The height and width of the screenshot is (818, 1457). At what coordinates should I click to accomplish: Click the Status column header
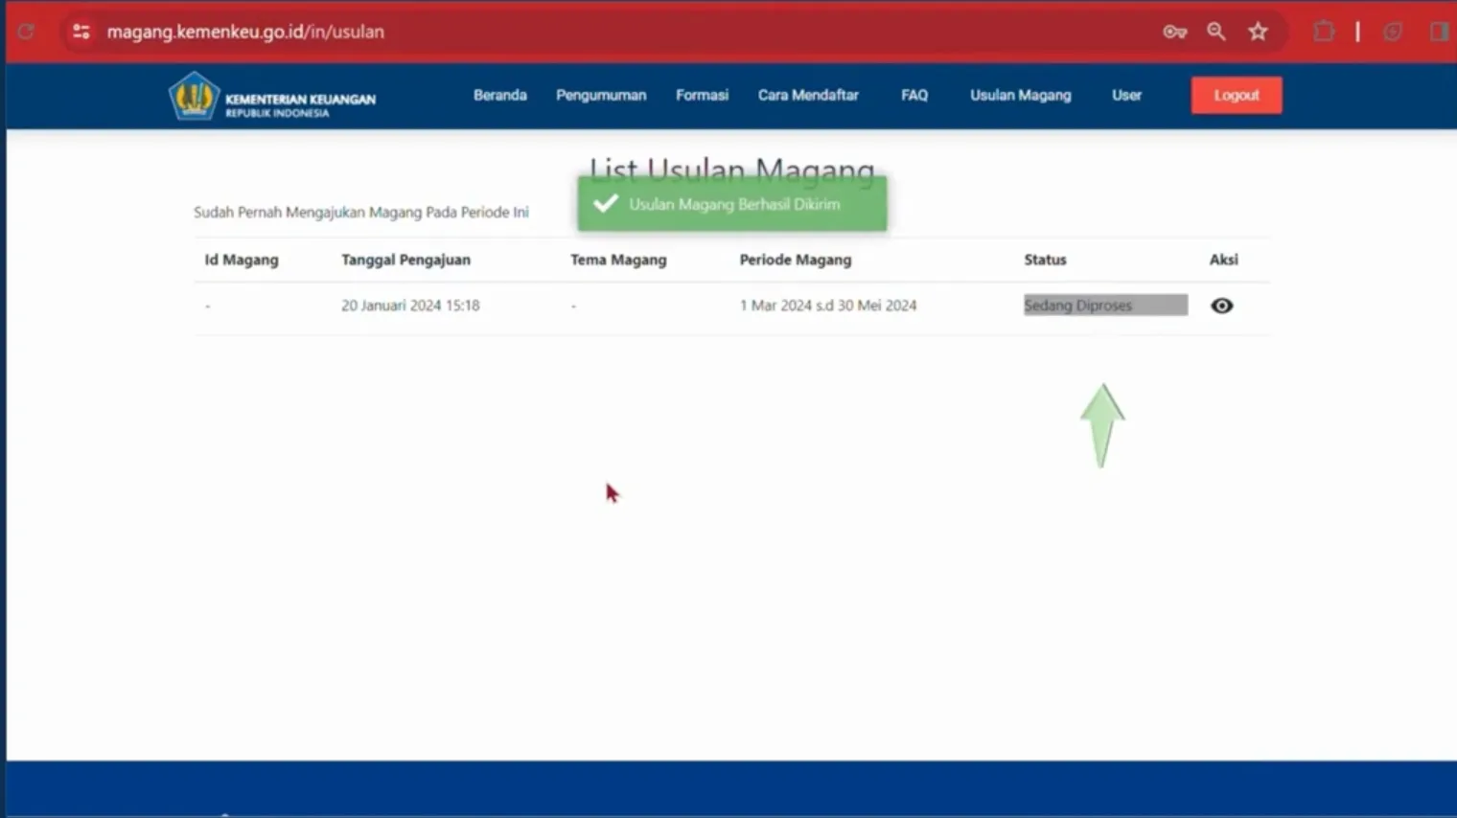tap(1045, 260)
